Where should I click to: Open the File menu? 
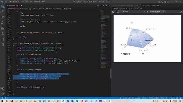pos(6,2)
